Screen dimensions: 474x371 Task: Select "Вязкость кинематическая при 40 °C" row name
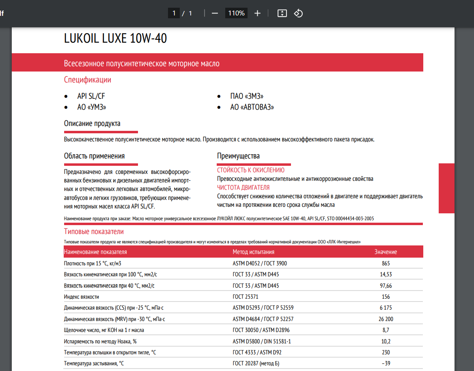pos(109,286)
